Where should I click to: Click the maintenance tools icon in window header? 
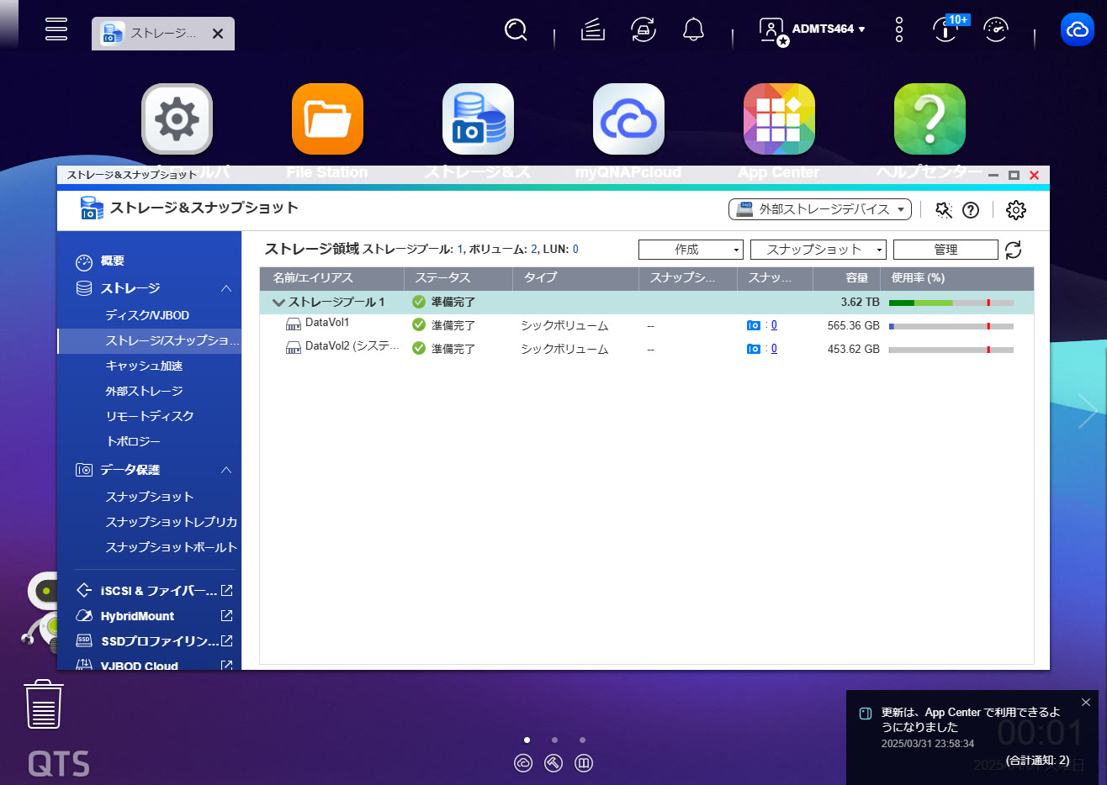point(944,210)
